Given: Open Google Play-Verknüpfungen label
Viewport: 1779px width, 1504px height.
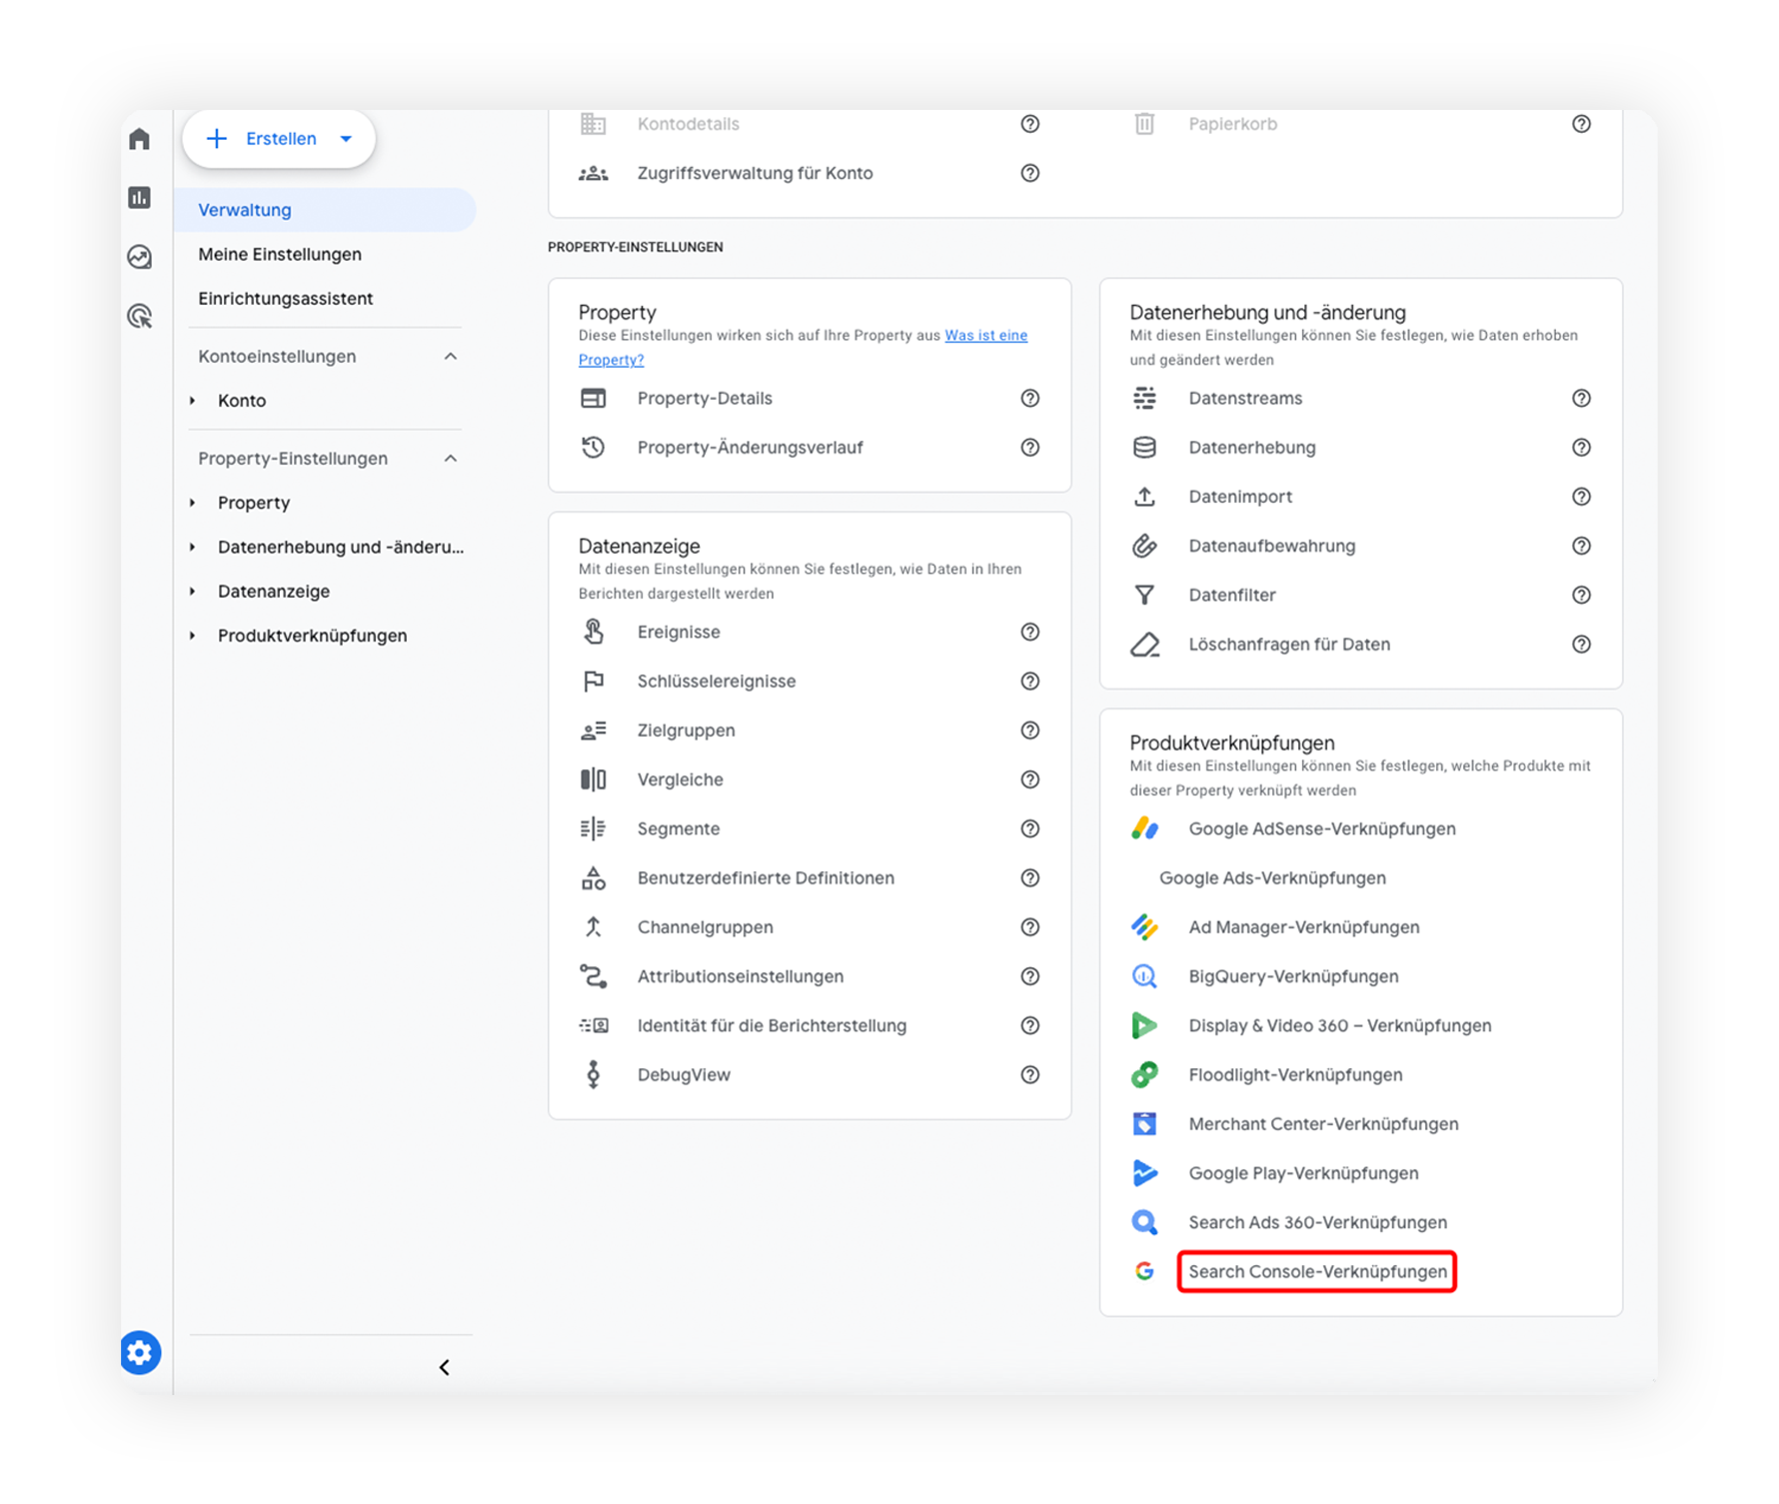Looking at the screenshot, I should (x=1303, y=1173).
